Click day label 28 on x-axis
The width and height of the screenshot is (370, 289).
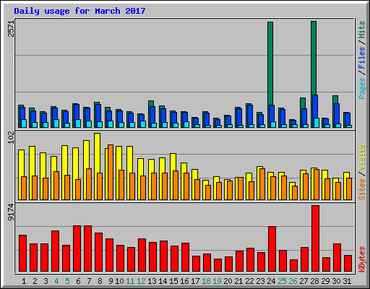pos(314,281)
